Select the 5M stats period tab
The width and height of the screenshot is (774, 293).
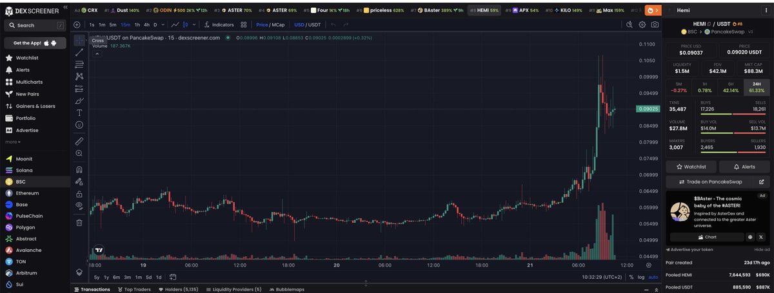coord(678,88)
